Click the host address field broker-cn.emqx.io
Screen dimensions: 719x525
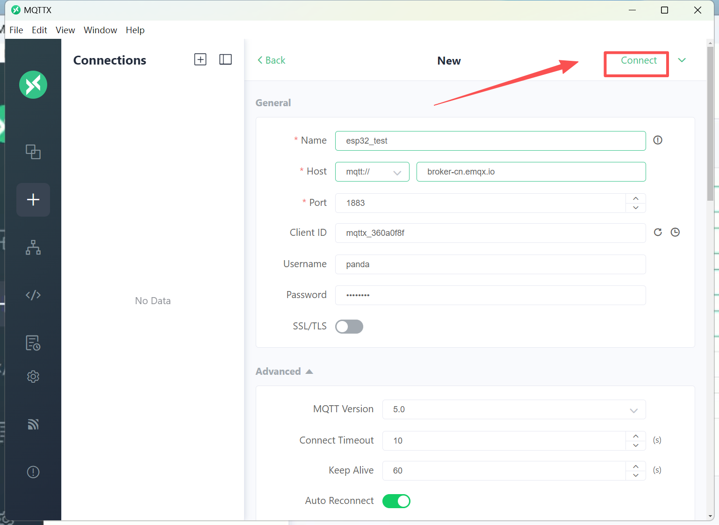pyautogui.click(x=531, y=172)
